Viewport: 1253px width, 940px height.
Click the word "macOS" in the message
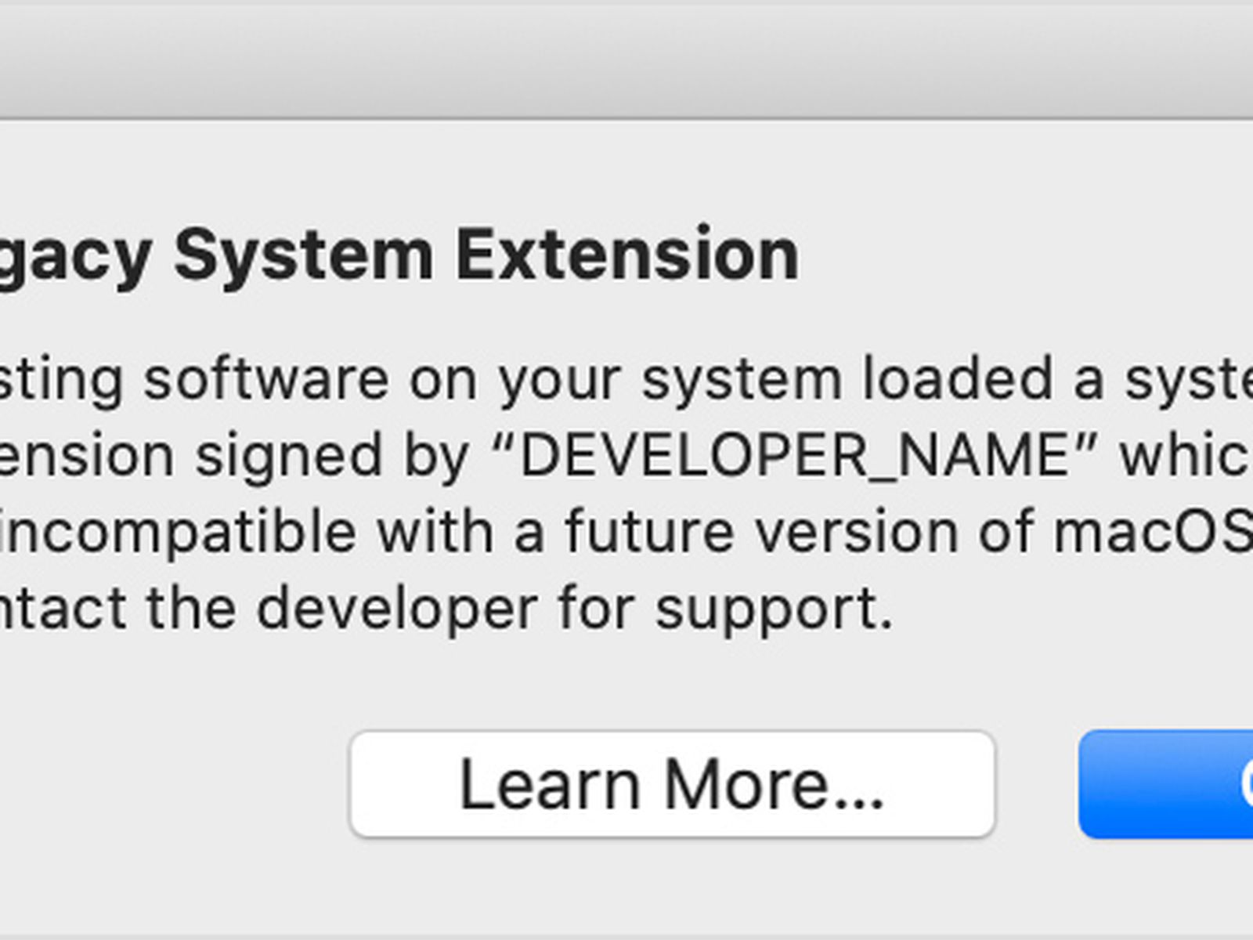pos(1153,533)
